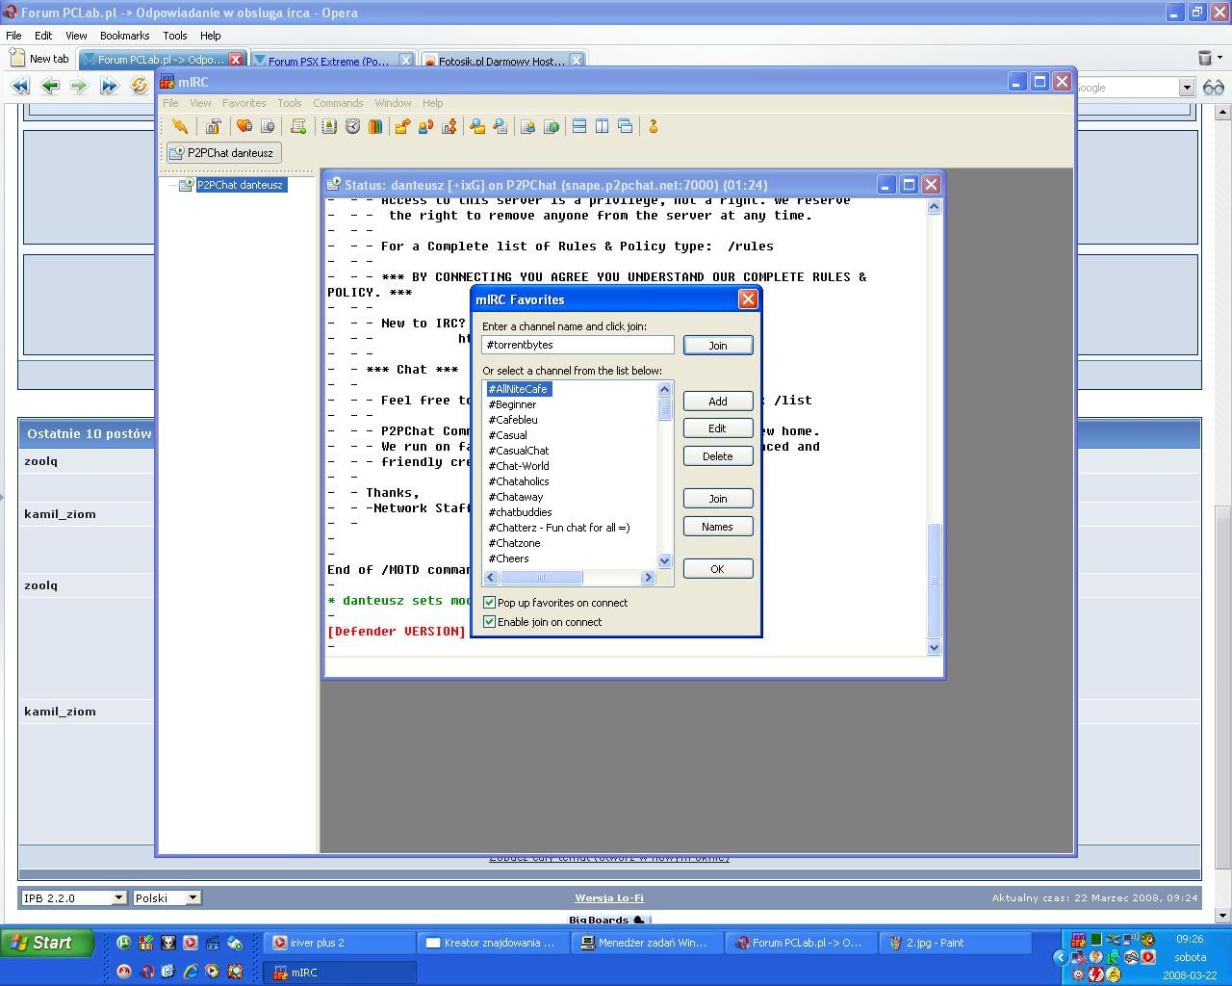Screen dimensions: 1232x986
Task: Click the colored books icon in mIRC toolbar
Action: (375, 126)
